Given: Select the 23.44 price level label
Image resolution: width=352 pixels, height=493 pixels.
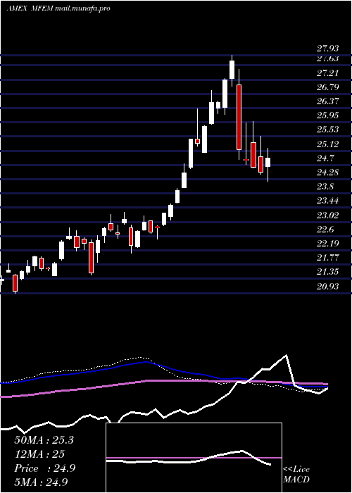Looking at the screenshot, I should click(328, 201).
